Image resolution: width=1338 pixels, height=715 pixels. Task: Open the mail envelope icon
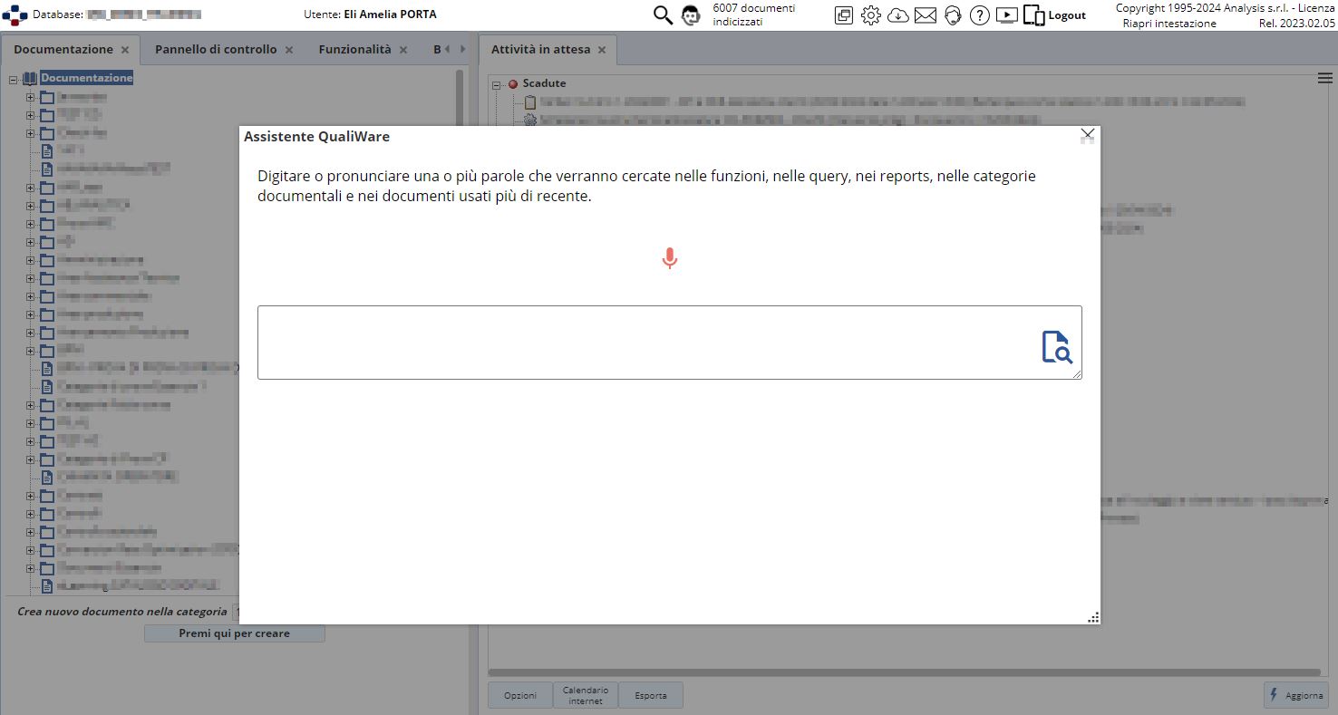coord(926,15)
